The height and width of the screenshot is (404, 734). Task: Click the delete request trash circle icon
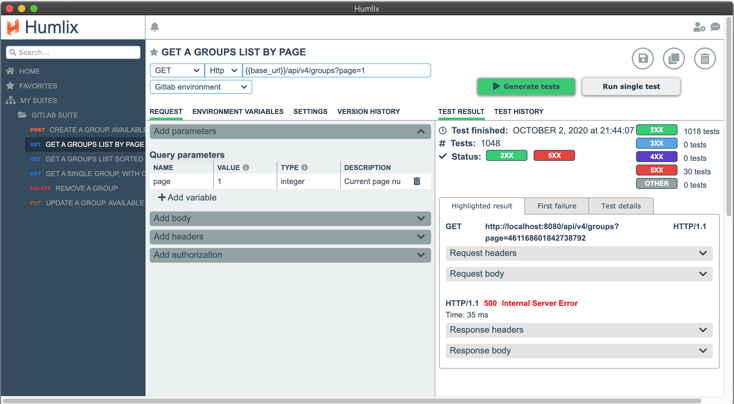(x=705, y=58)
